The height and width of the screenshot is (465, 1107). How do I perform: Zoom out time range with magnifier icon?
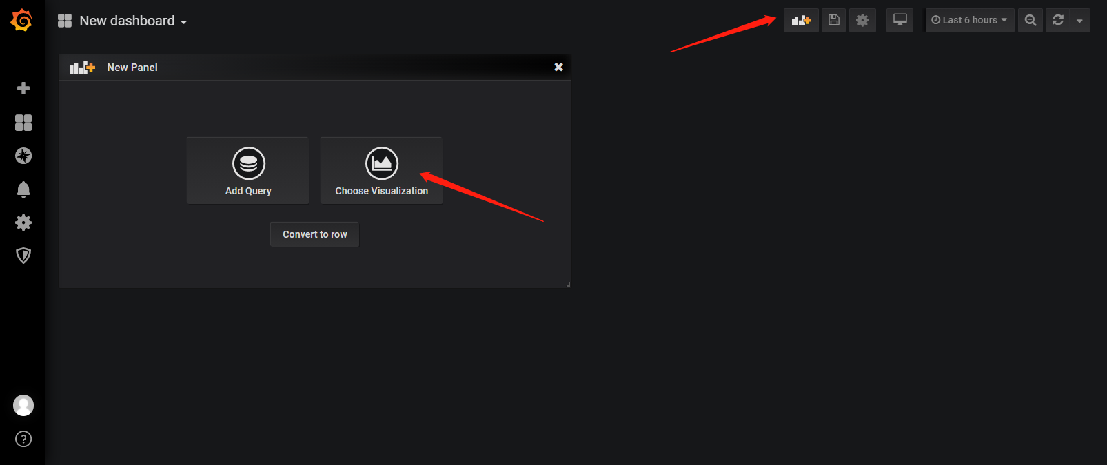1030,21
